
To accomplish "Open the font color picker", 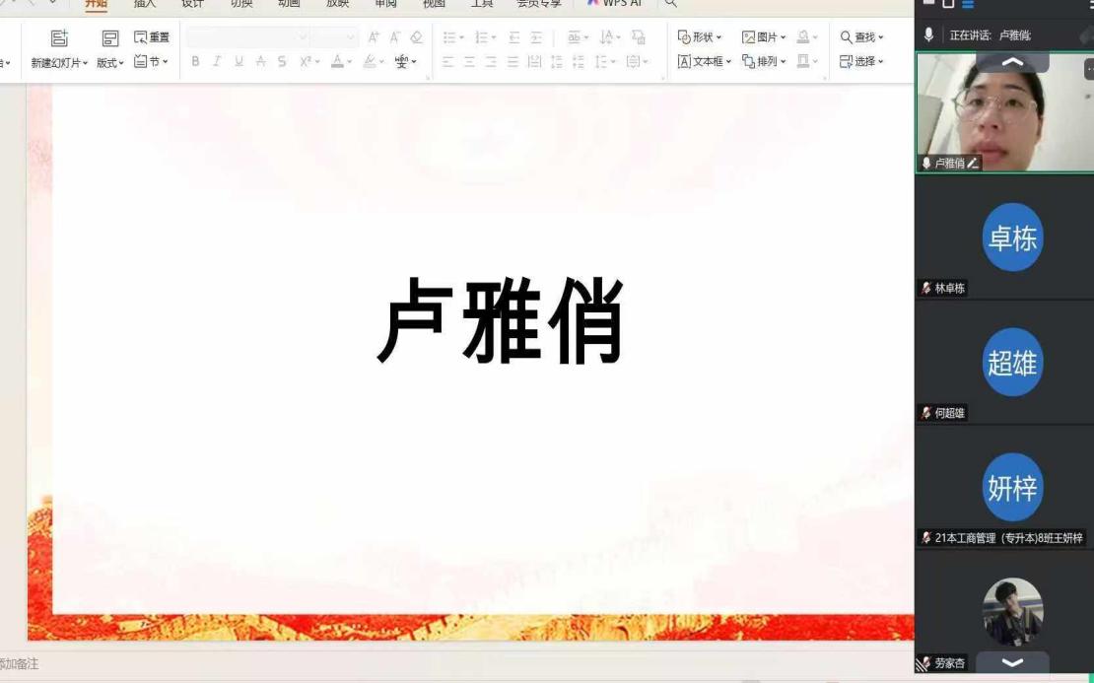I will click(x=341, y=61).
